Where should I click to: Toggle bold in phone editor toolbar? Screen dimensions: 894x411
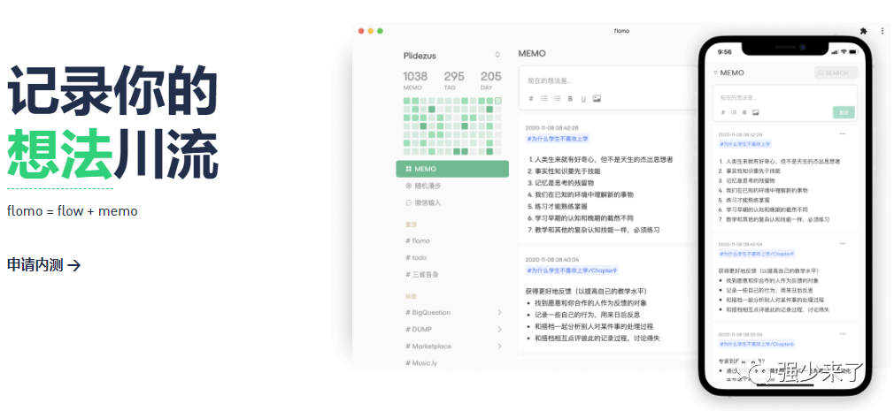744,112
